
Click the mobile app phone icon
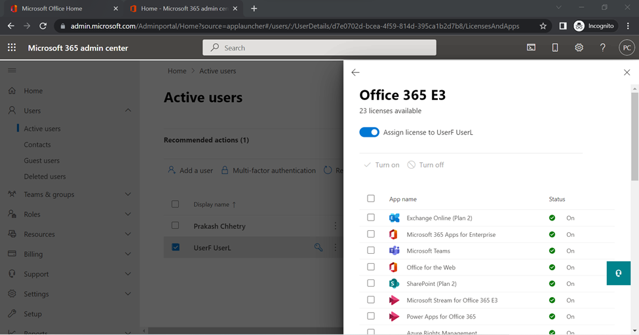point(555,48)
